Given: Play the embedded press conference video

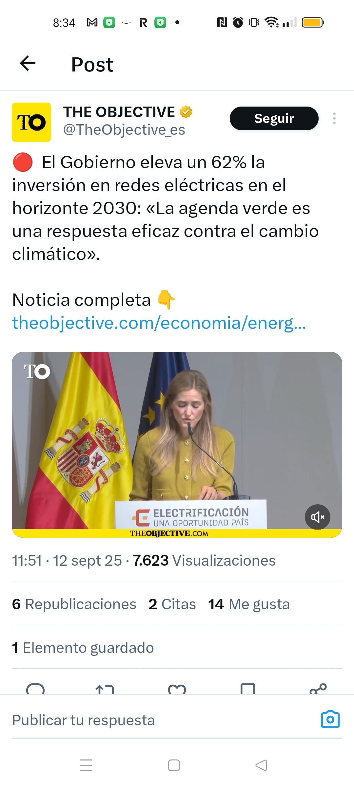Looking at the screenshot, I should tap(177, 444).
